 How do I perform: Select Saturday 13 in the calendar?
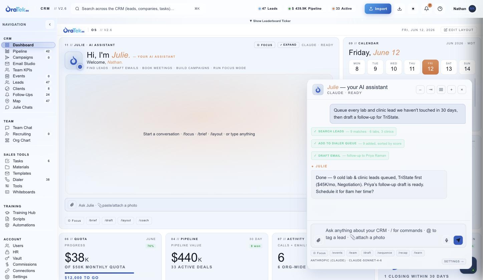click(449, 67)
